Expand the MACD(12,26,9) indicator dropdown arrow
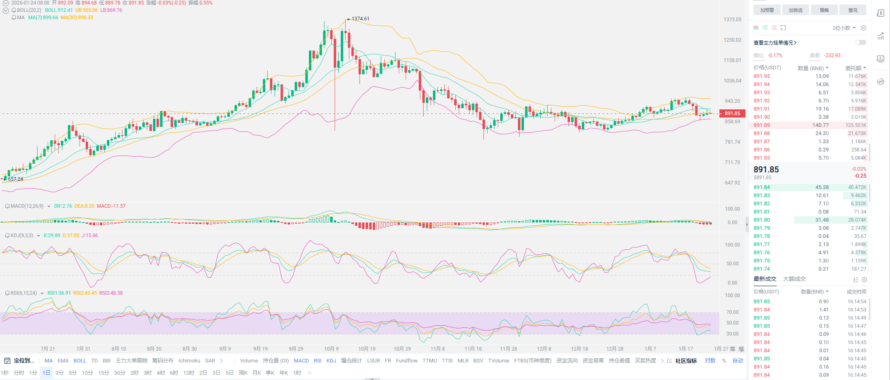This screenshot has height=380, width=890. point(49,207)
